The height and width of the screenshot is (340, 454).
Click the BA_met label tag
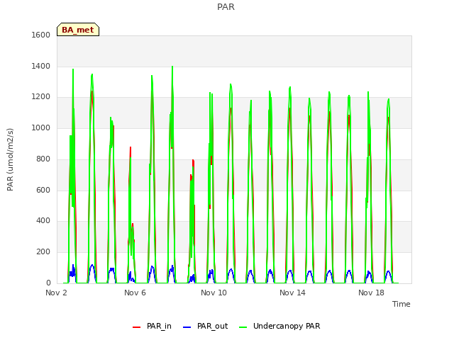point(78,30)
